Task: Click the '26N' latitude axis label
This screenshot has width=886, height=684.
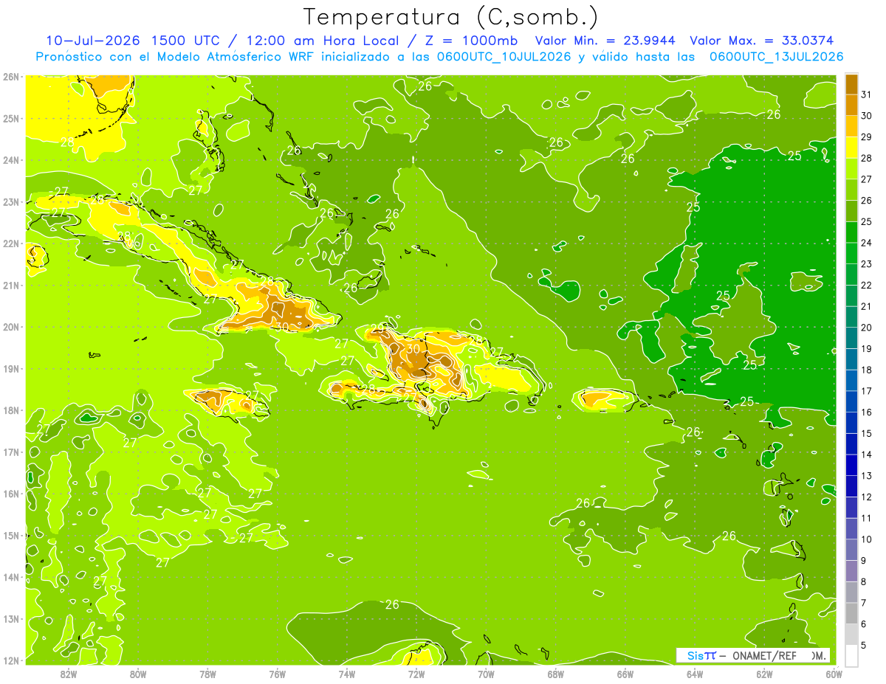Action: [11, 77]
